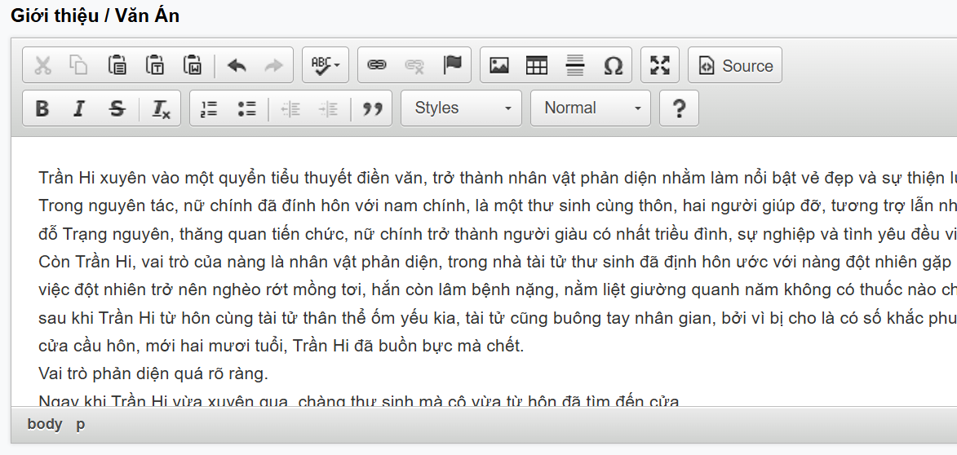This screenshot has height=455, width=957.
Task: Toggle strikethrough formatting
Action: click(117, 108)
